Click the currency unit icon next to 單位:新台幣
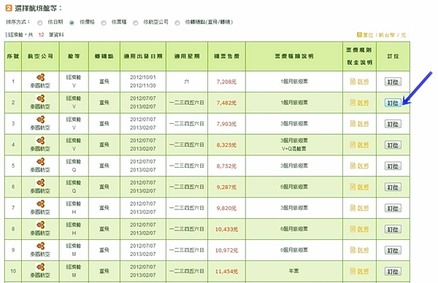Screen dimensions: 438x283 coord(359,34)
